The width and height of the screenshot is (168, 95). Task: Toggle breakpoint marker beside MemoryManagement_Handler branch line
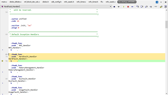(x=3, y=72)
